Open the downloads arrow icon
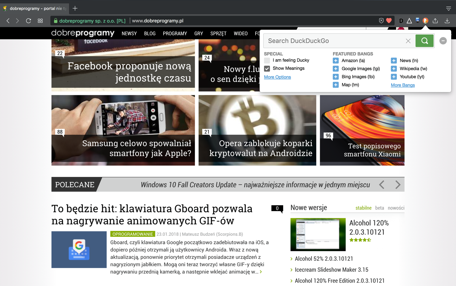The width and height of the screenshot is (456, 286). [x=447, y=21]
